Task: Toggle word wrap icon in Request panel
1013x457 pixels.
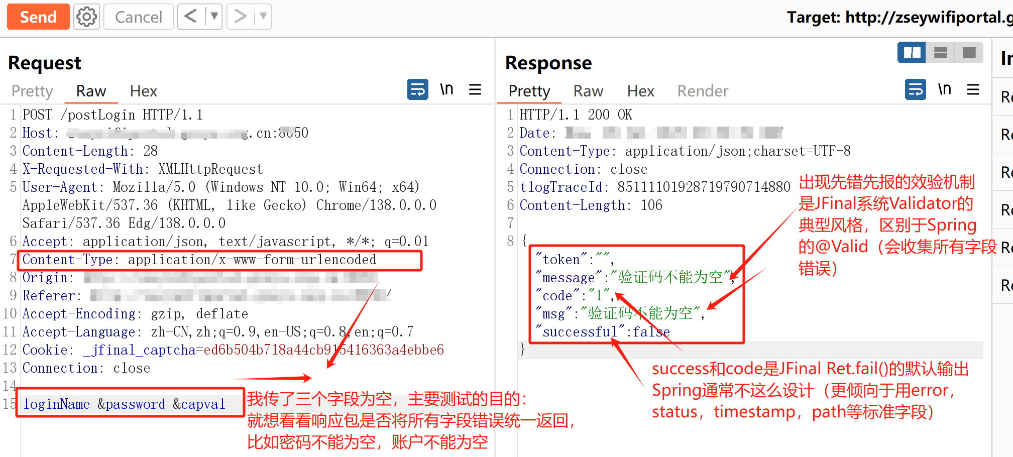Action: 418,90
